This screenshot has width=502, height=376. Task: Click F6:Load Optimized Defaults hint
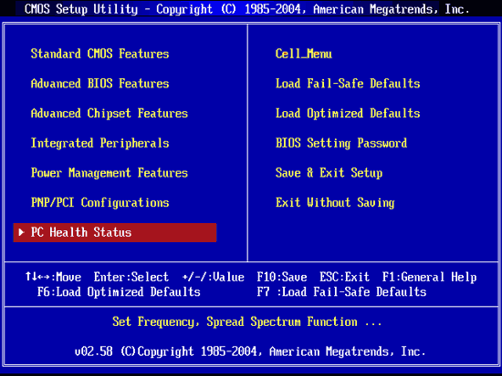[x=119, y=291]
